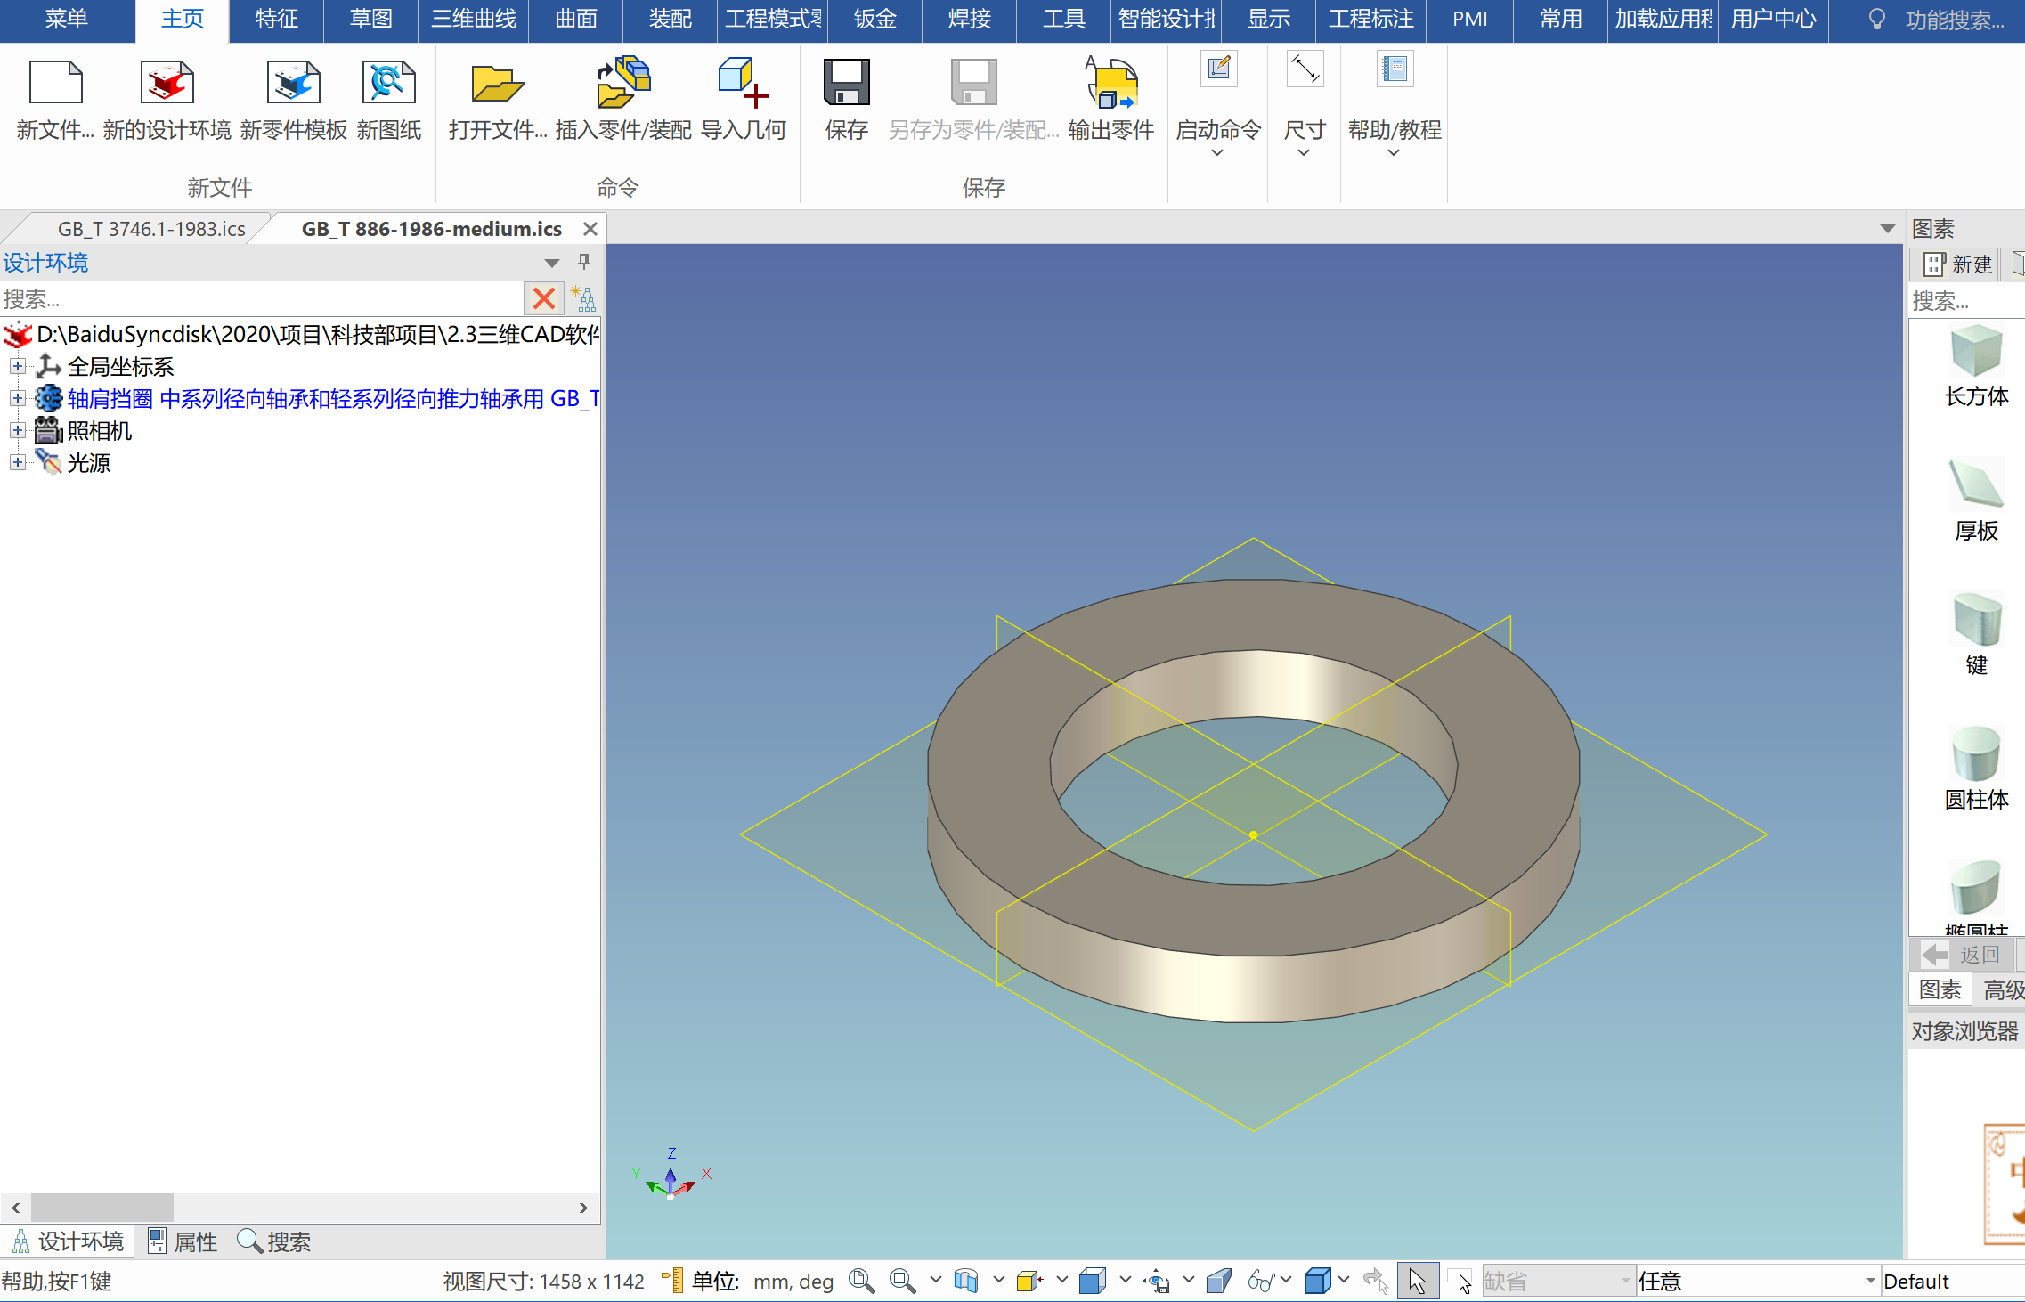Switch to the 曲面 ribbon tab
2025x1302 pixels.
(x=575, y=20)
